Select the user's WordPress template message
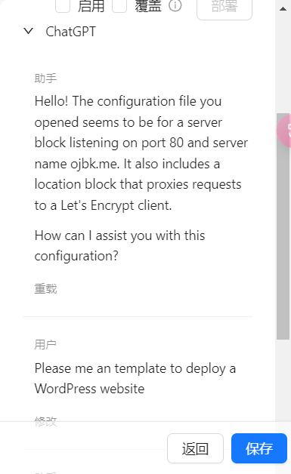This screenshot has height=474, width=291. click(135, 378)
